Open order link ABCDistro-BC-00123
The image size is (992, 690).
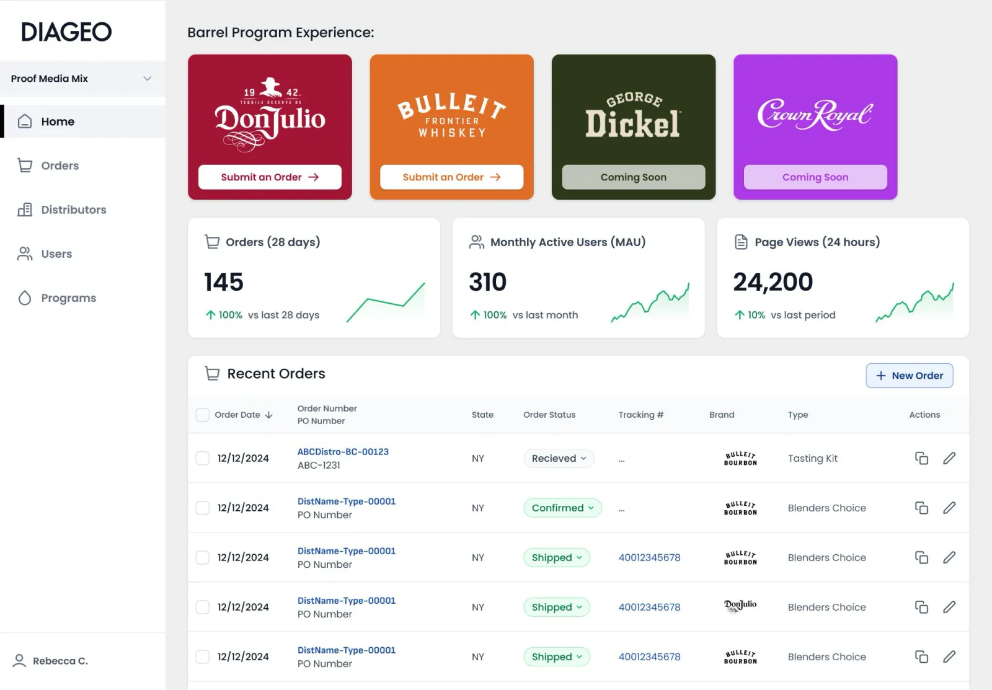click(343, 452)
